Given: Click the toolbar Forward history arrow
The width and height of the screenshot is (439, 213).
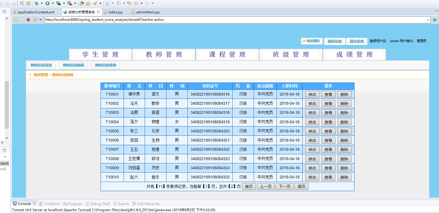Looking at the screenshot, I should coord(147,3).
